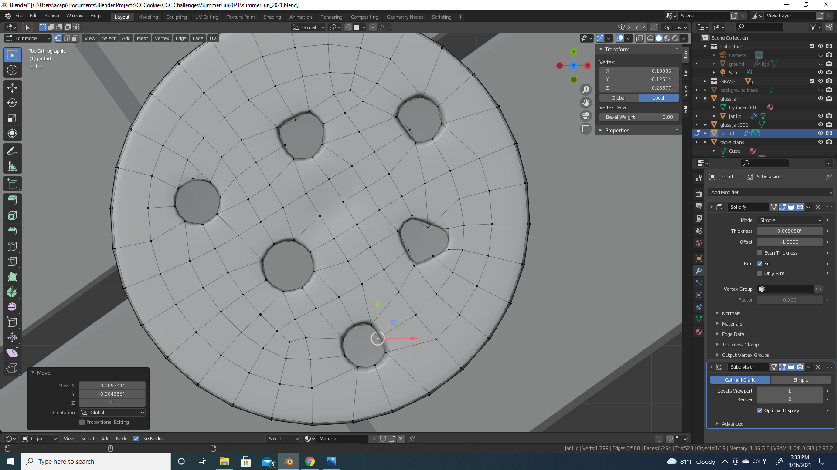Enable Even Thickness checkbox
Screen dimensions: 837x470
pos(760,253)
